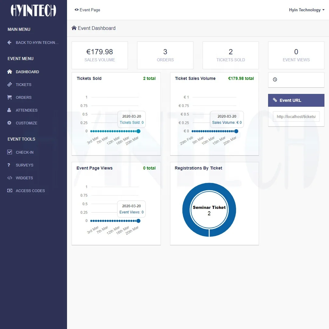Click the Ticket Sales Volume chart title
The height and width of the screenshot is (329, 329).
195,78
